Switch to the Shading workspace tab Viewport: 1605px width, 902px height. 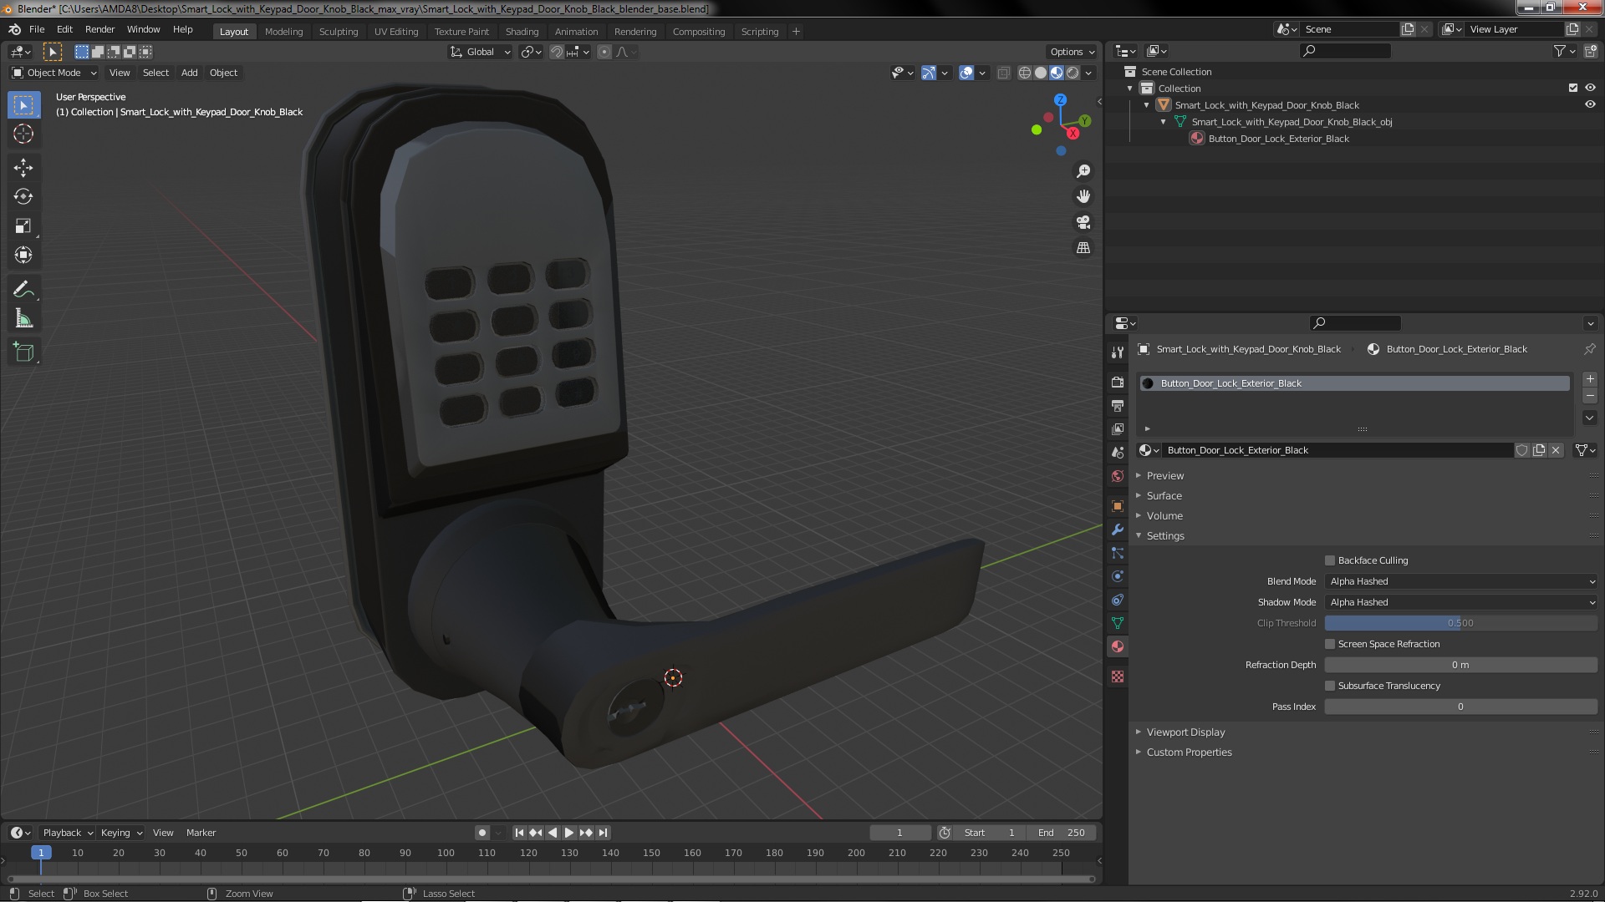click(x=522, y=32)
